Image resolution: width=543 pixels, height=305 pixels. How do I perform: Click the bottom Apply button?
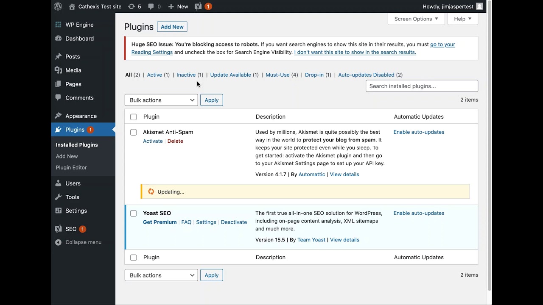pos(211,275)
